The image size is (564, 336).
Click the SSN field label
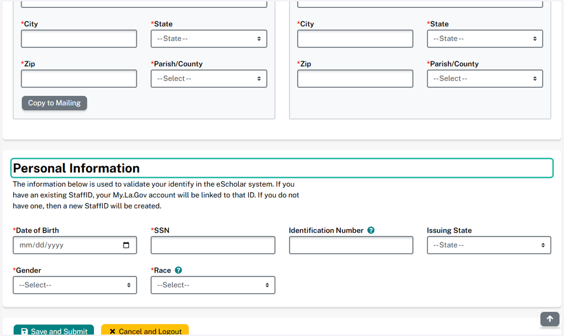pyautogui.click(x=160, y=230)
